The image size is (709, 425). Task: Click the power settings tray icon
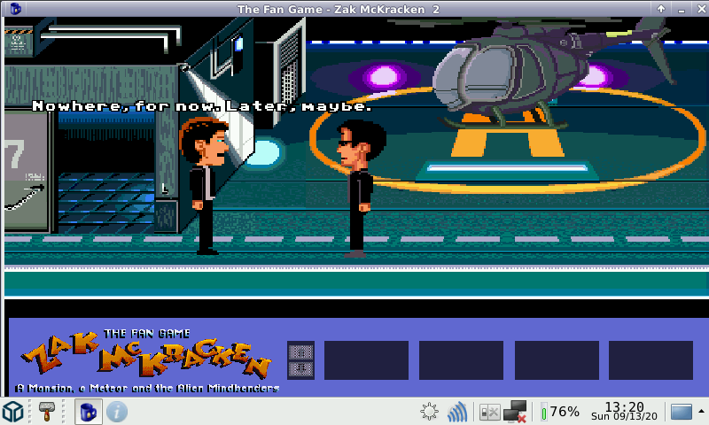489,412
